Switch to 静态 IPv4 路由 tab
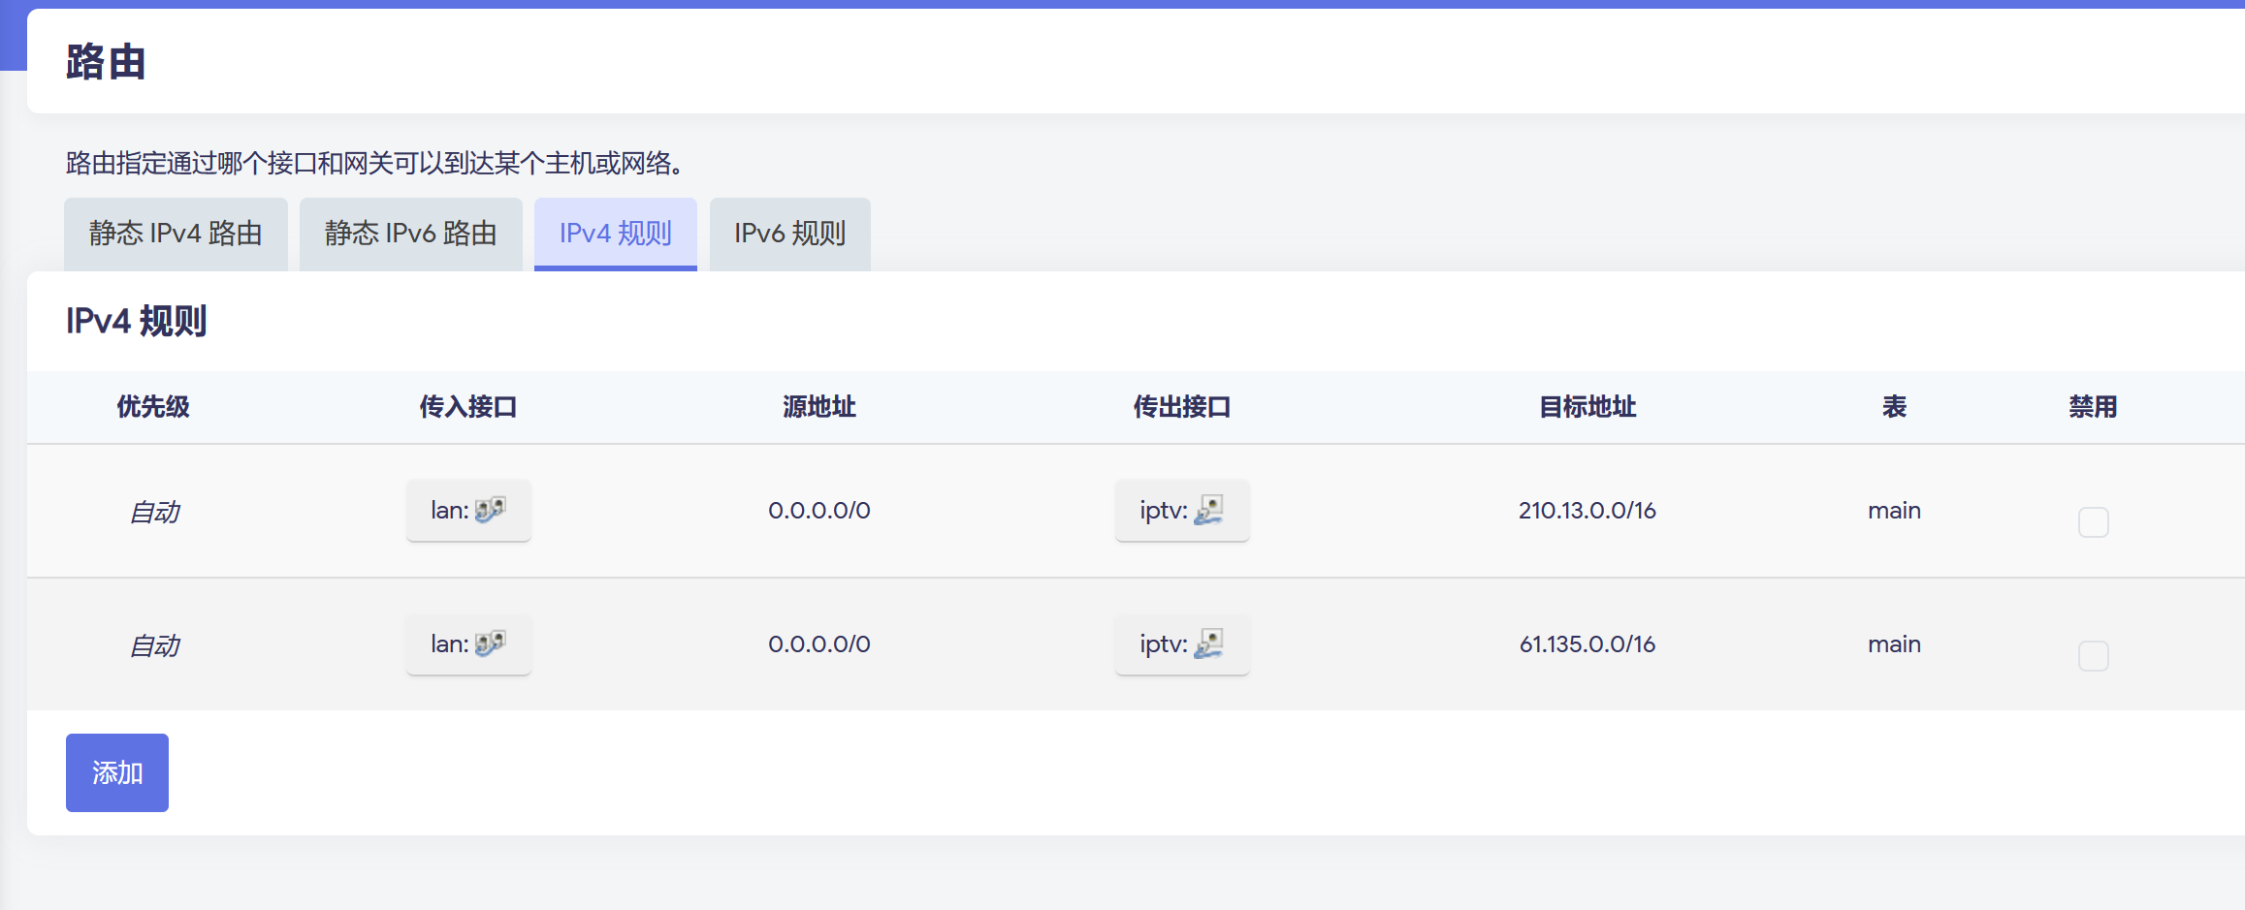 [x=176, y=234]
